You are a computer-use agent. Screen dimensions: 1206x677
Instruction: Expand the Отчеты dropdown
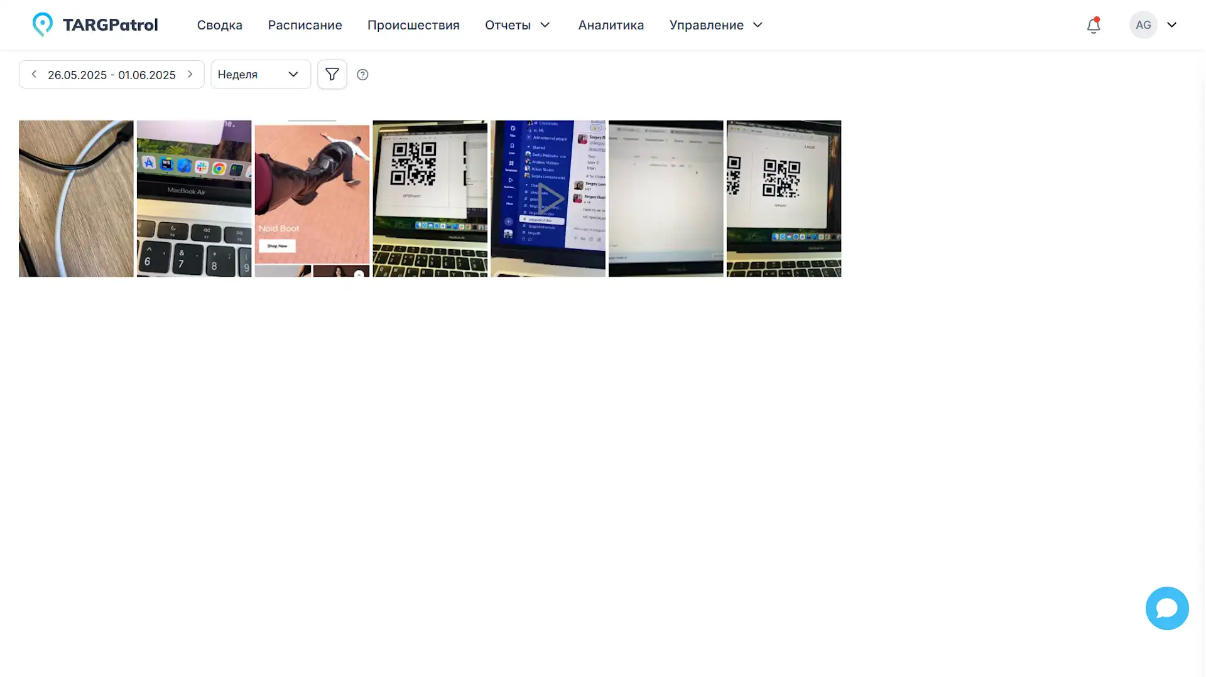[516, 25]
